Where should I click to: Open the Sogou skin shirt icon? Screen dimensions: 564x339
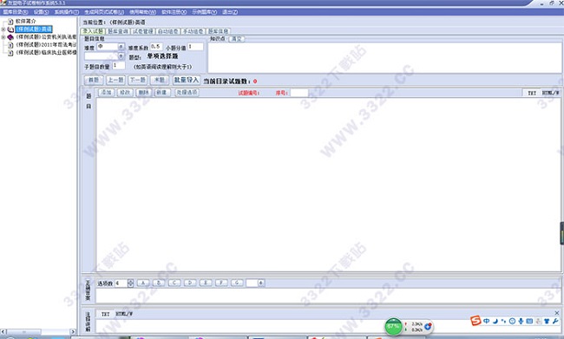coord(547,321)
